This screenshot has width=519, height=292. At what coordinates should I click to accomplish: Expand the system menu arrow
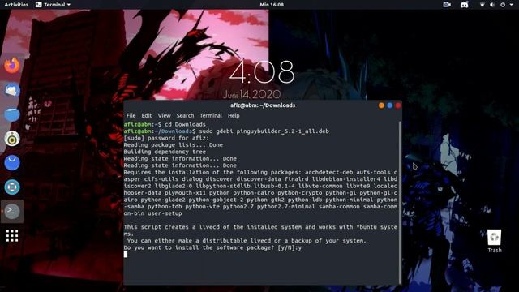[x=512, y=5]
